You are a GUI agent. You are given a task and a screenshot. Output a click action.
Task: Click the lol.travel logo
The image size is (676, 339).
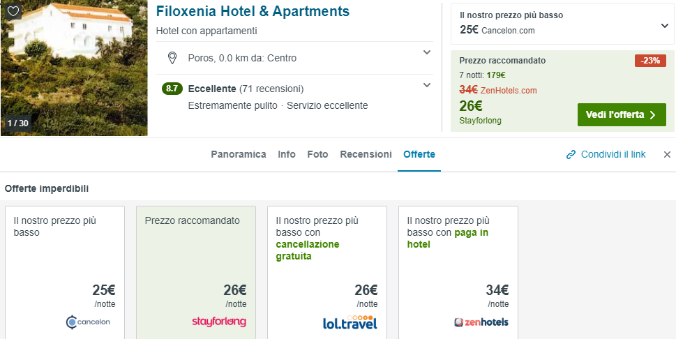click(x=350, y=322)
